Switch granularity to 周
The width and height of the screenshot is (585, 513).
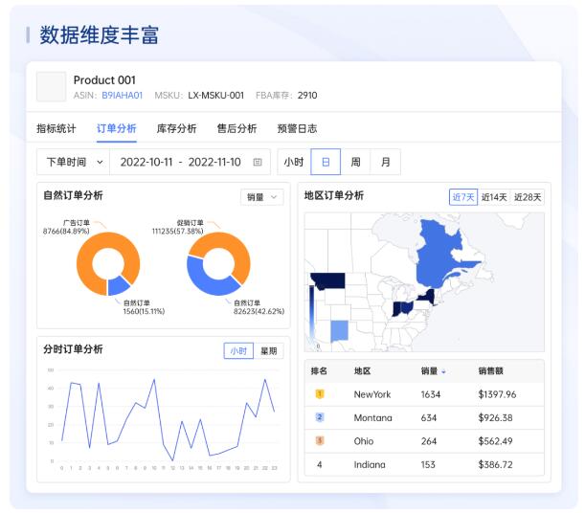tap(355, 163)
